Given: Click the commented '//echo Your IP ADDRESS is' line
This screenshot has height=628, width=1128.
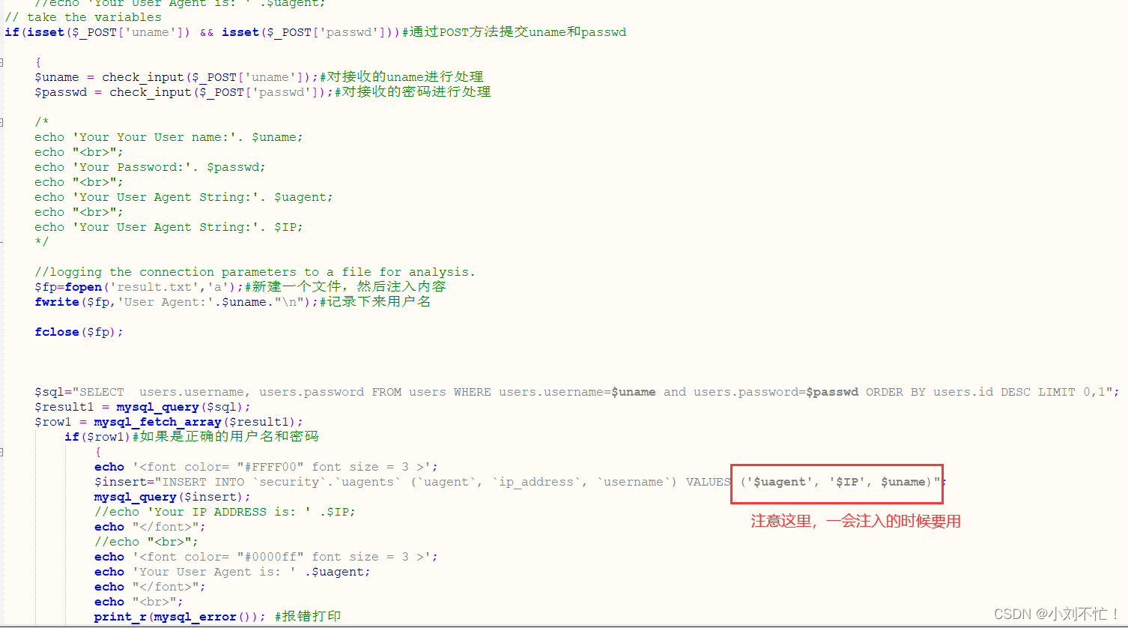Looking at the screenshot, I should click(x=225, y=512).
